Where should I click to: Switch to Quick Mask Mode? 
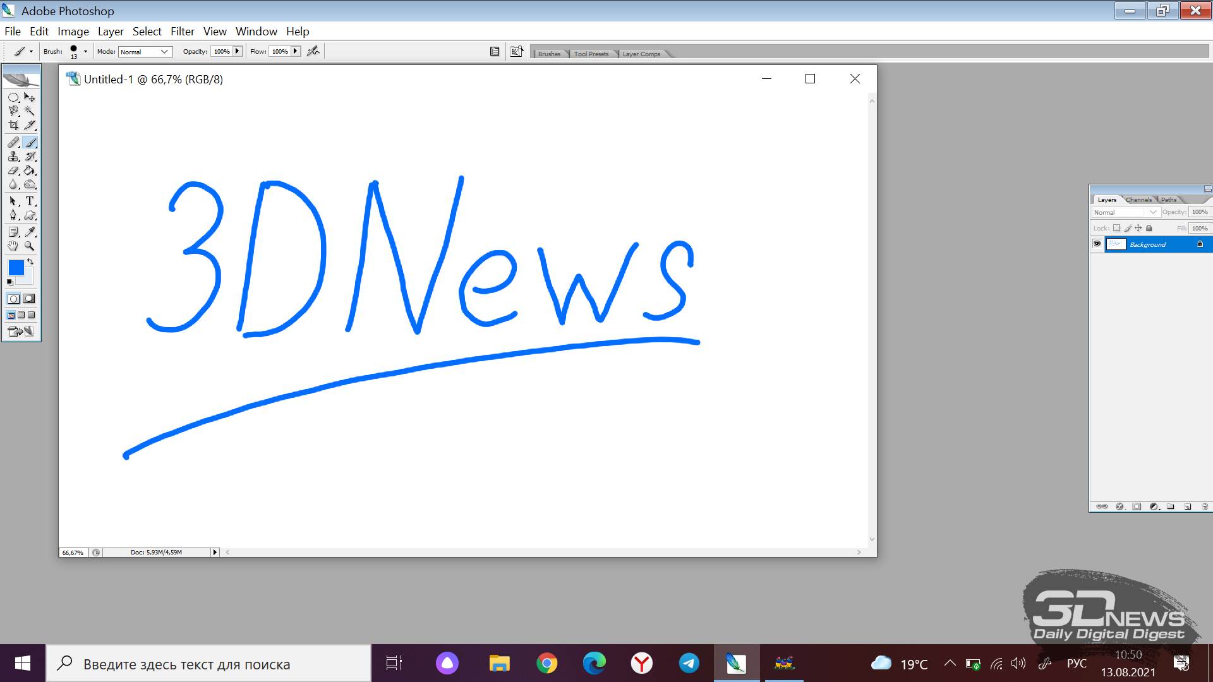pos(28,299)
